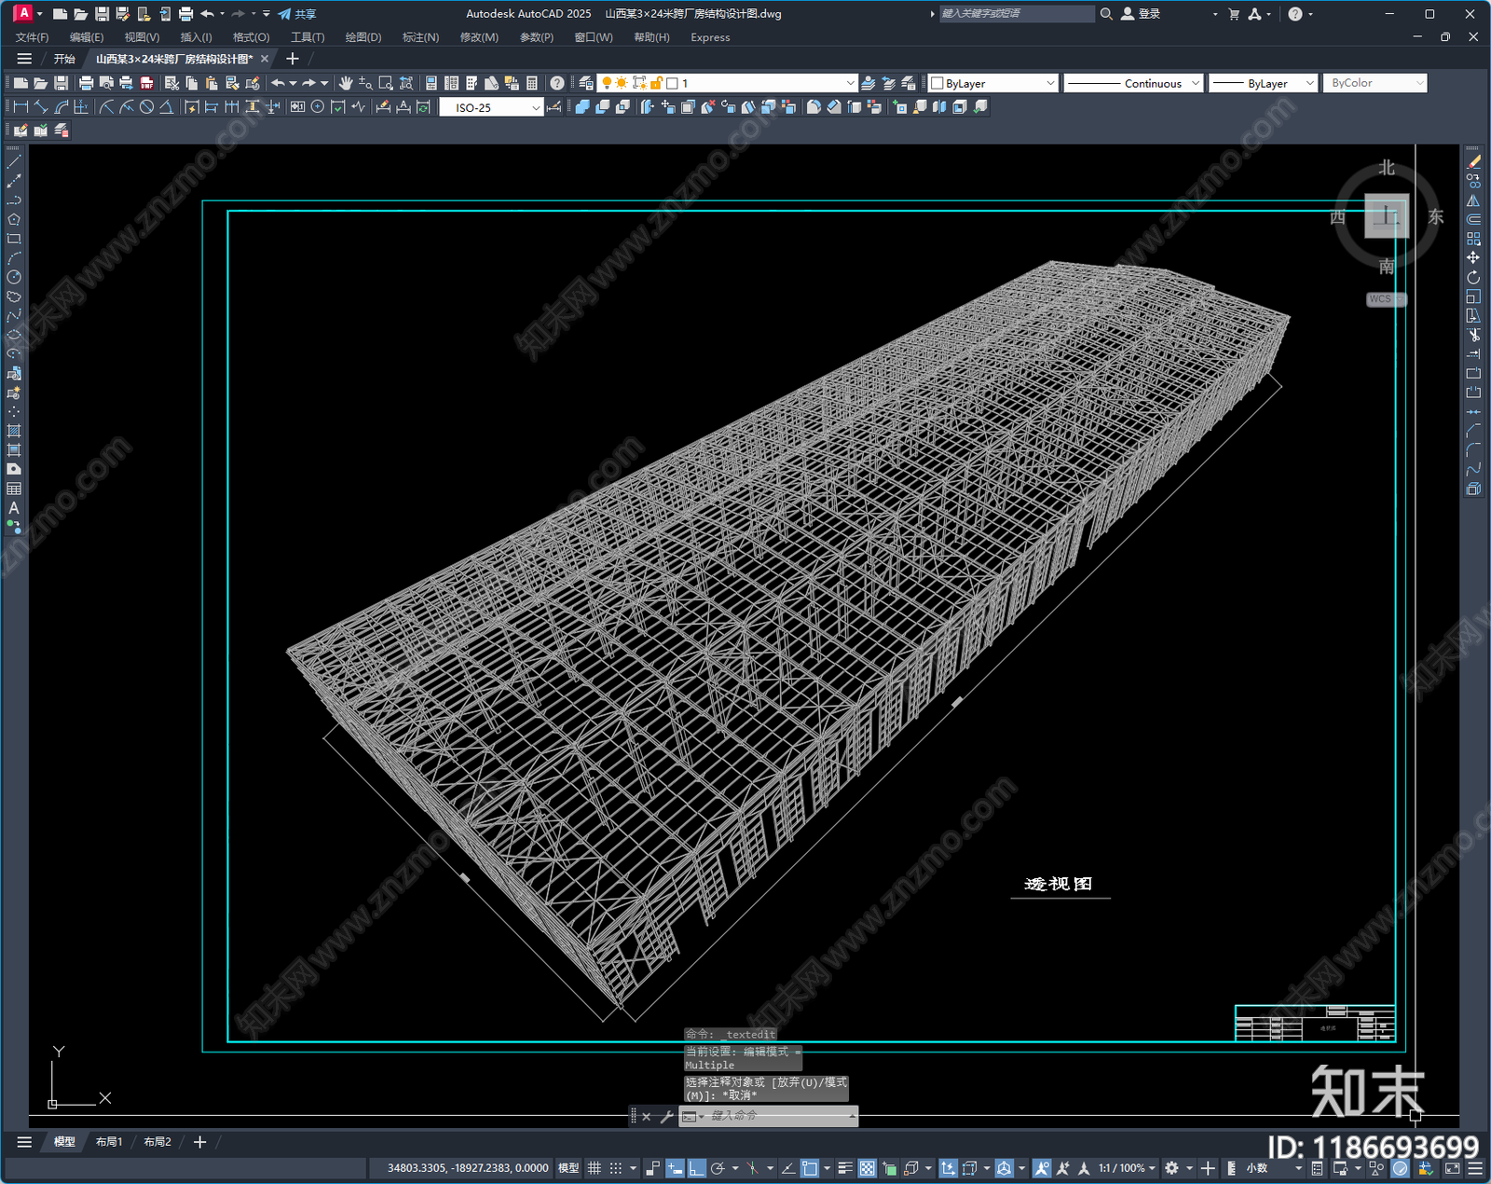Open the ISO-25 dimension style dropdown
The width and height of the screenshot is (1491, 1184).
pos(491,107)
